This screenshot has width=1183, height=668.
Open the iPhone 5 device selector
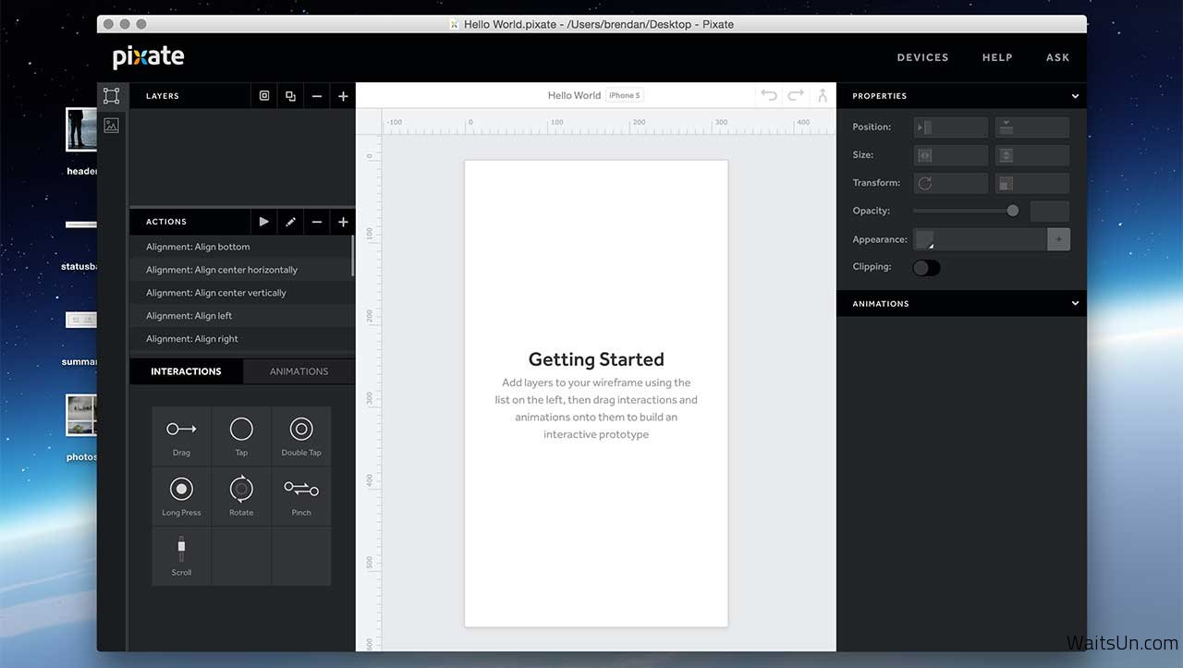coord(625,95)
